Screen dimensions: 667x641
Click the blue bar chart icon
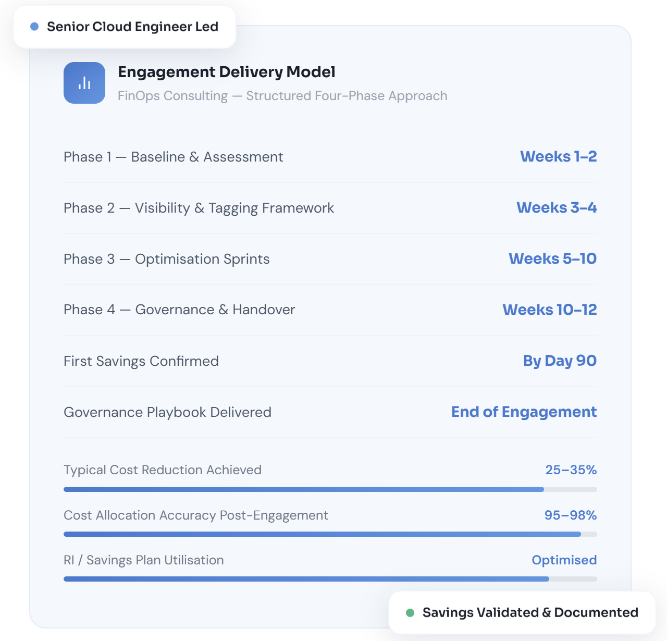[x=84, y=83]
